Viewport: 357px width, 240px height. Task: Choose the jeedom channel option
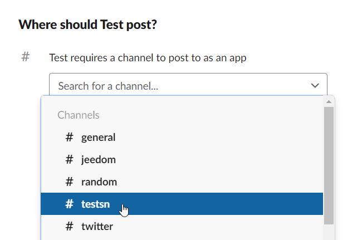pyautogui.click(x=182, y=159)
